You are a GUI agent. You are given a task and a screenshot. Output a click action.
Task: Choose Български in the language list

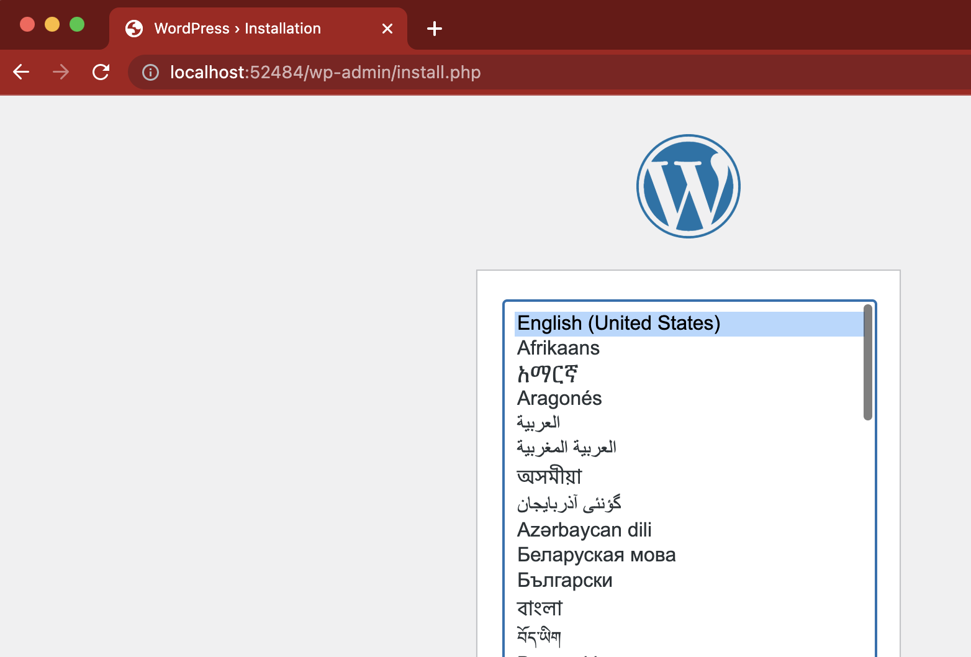(689, 580)
